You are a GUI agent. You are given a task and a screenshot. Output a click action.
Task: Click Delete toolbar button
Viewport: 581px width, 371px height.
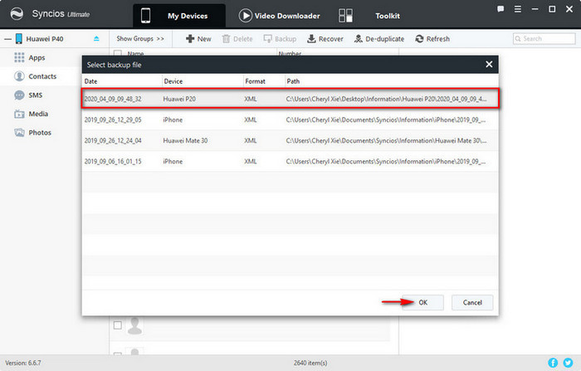[x=237, y=39]
